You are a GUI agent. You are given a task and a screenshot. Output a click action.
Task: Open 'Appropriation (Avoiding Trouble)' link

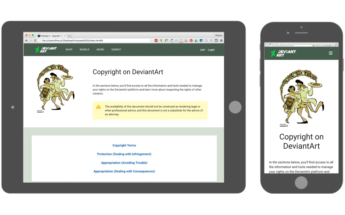[124, 163]
